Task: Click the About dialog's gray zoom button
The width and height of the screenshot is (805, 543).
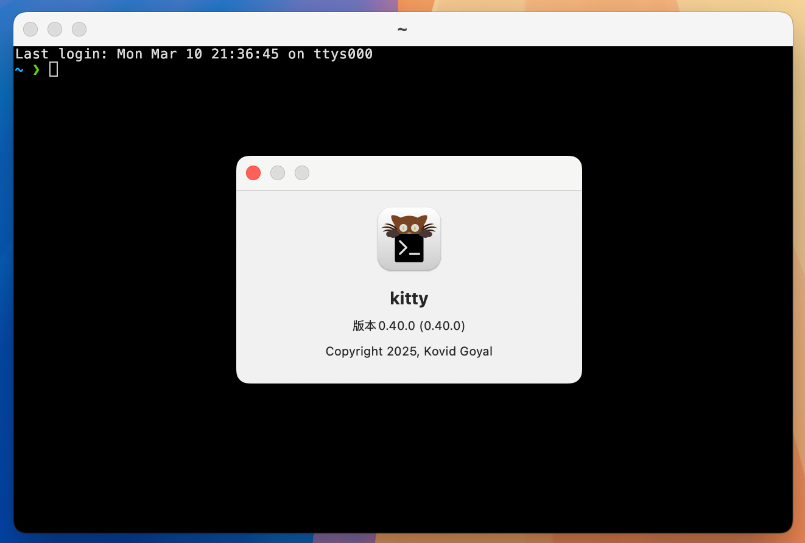Action: 302,173
